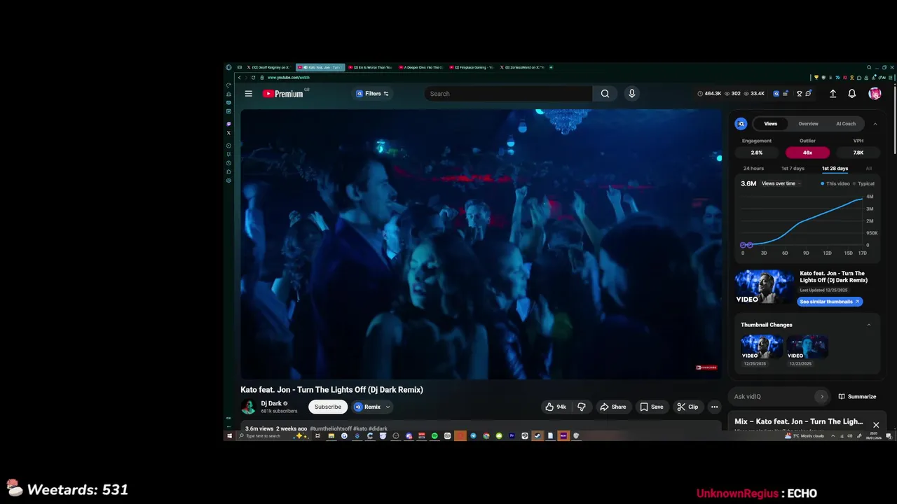Toggle Typical legend in chart
This screenshot has width=897, height=504.
point(863,183)
